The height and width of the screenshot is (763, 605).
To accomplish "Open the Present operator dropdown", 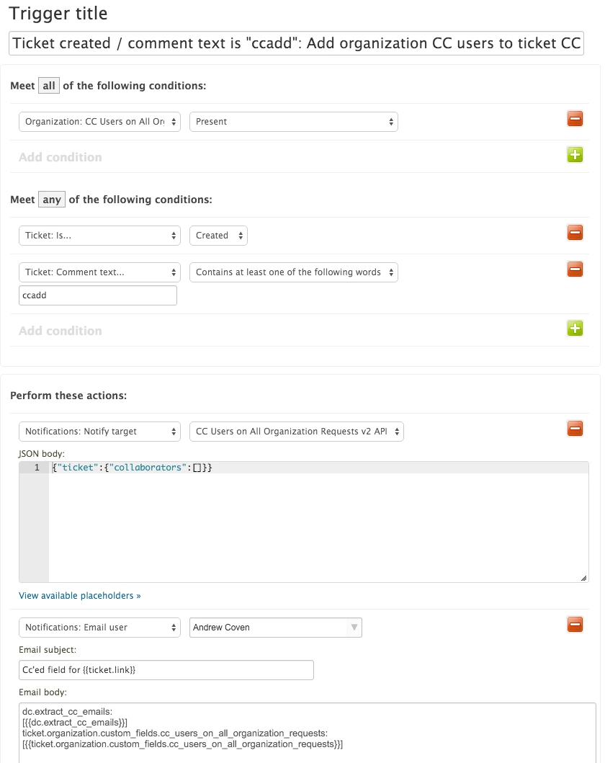I will (x=294, y=122).
